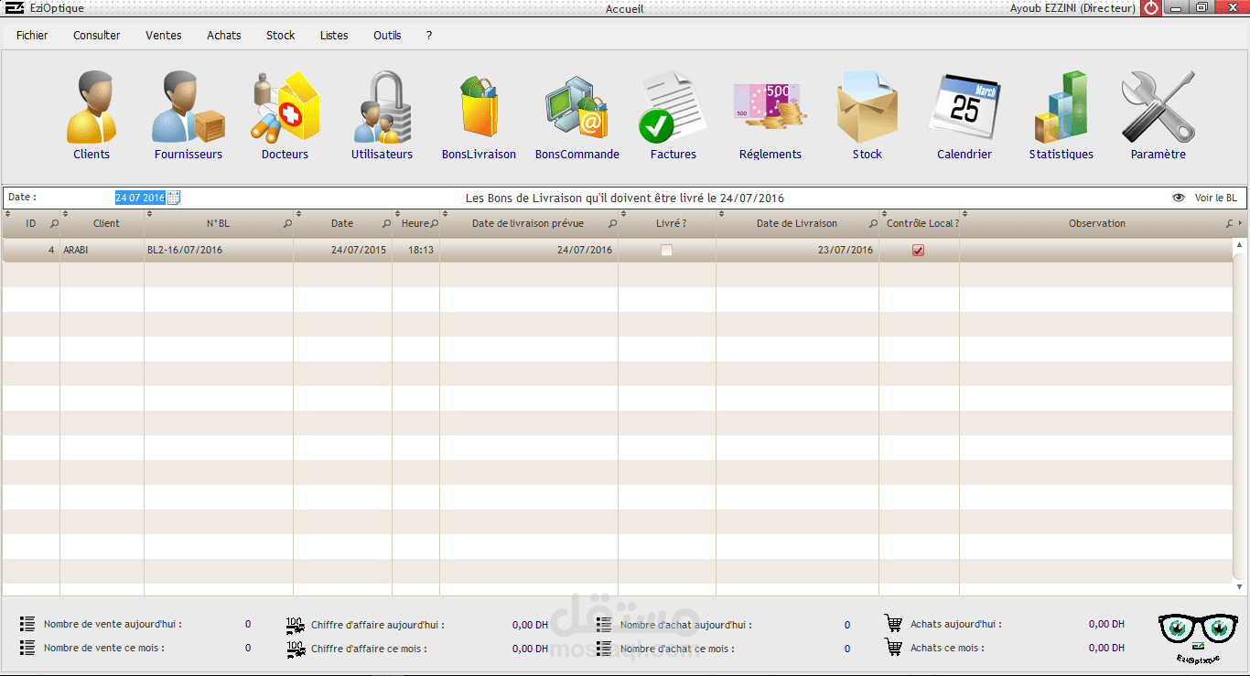Click the 23/07/2016 delivery date cell
This screenshot has width=1250, height=676.
(797, 250)
